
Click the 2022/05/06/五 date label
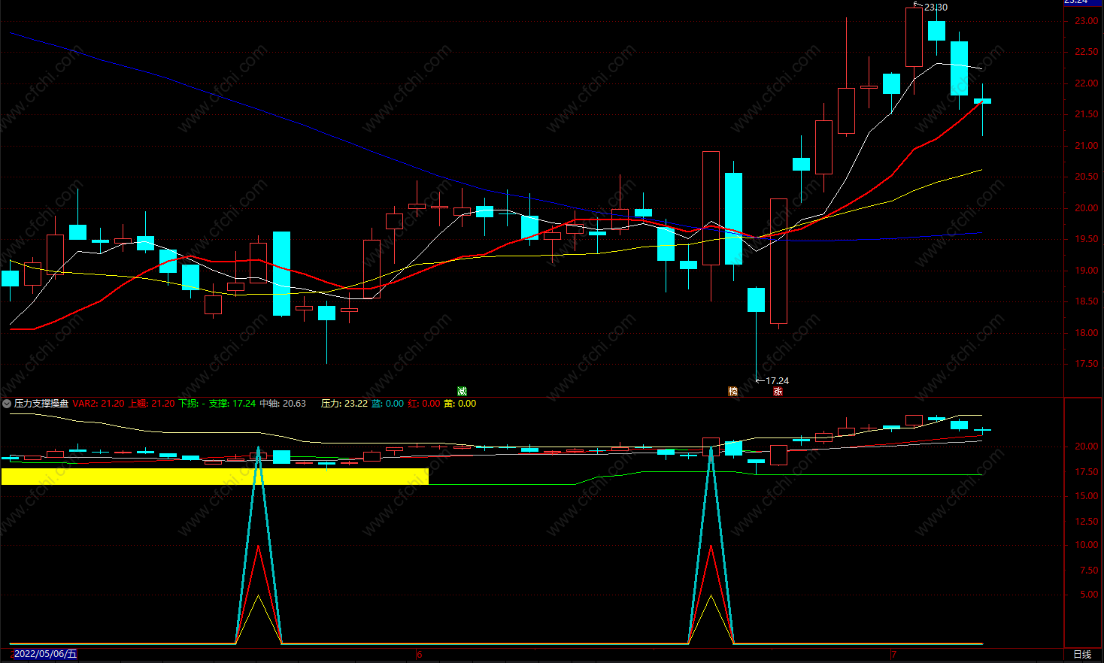tap(45, 654)
